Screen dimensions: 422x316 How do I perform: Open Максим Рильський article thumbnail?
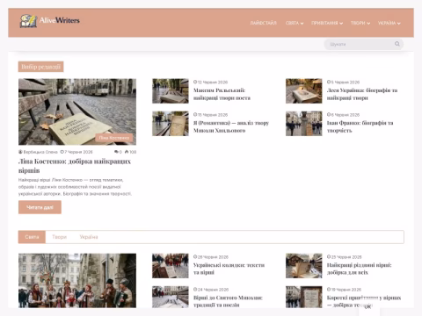[171, 90]
